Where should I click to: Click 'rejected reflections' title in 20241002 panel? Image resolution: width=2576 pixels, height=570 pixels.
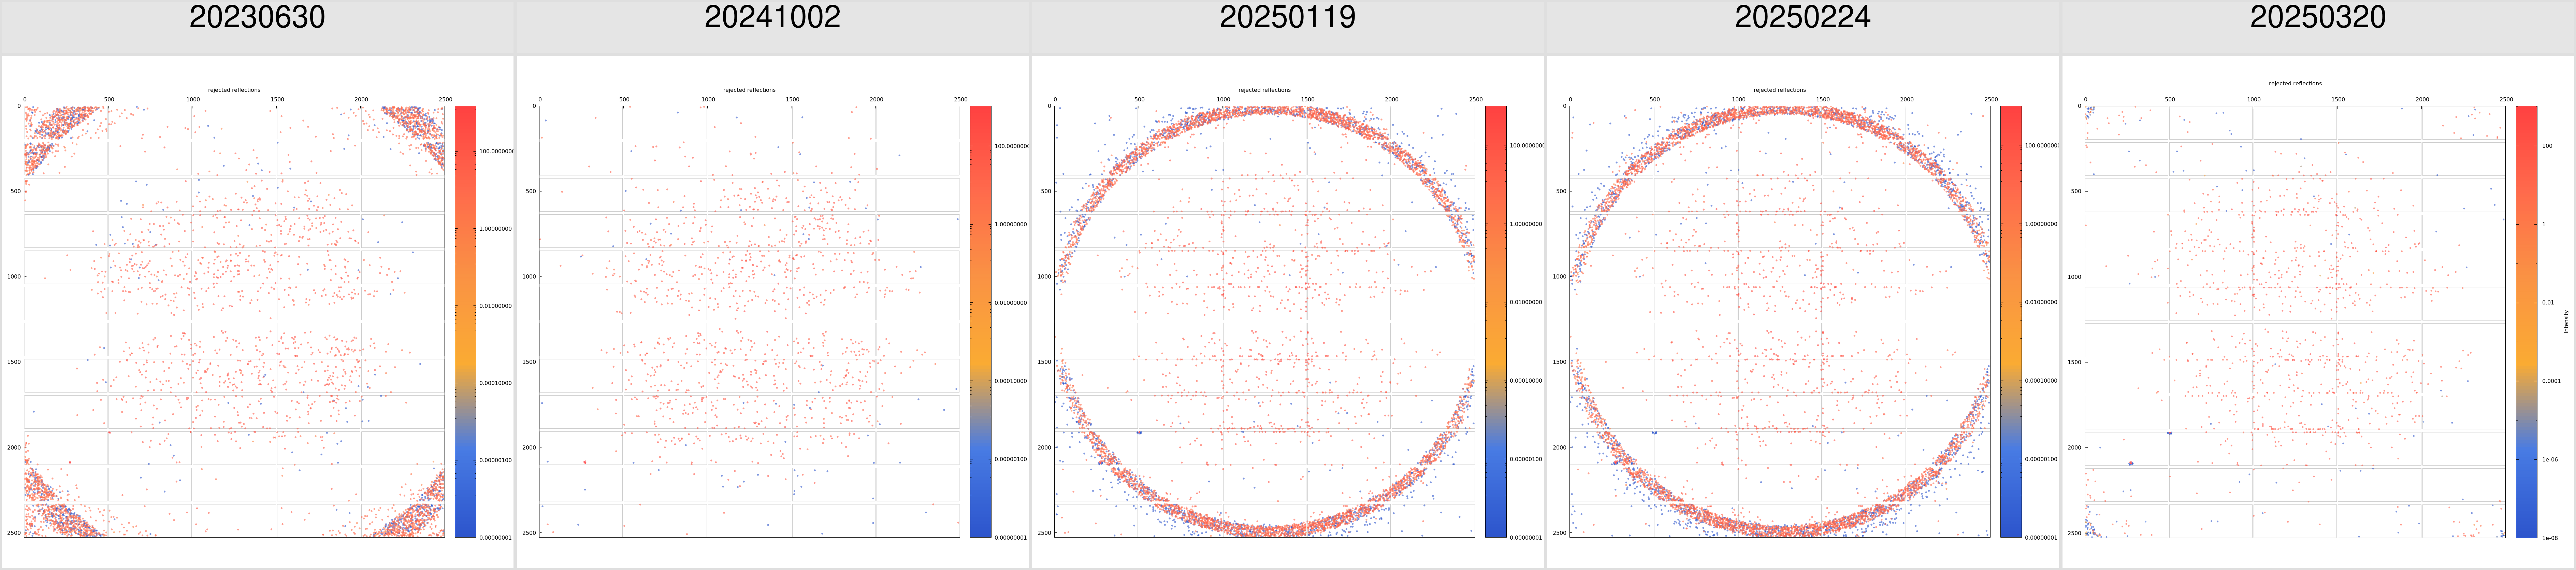pos(749,90)
